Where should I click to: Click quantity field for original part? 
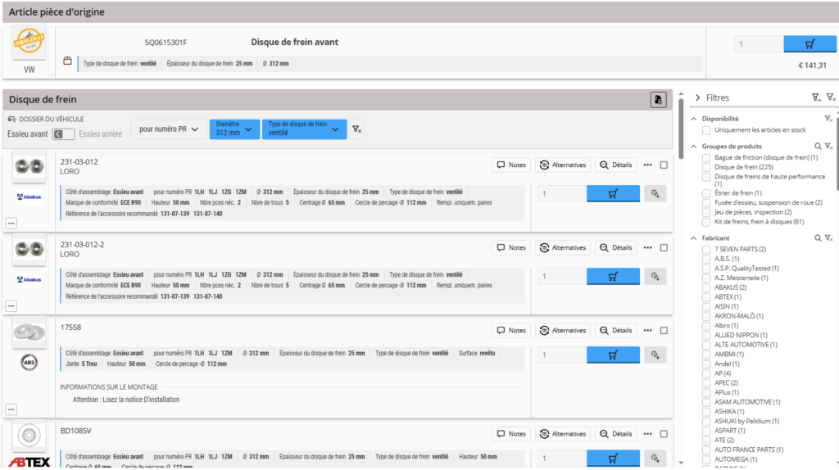[x=759, y=44]
